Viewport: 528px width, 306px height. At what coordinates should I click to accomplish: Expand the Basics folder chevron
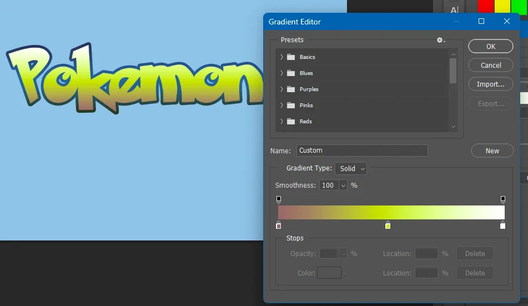pos(281,57)
